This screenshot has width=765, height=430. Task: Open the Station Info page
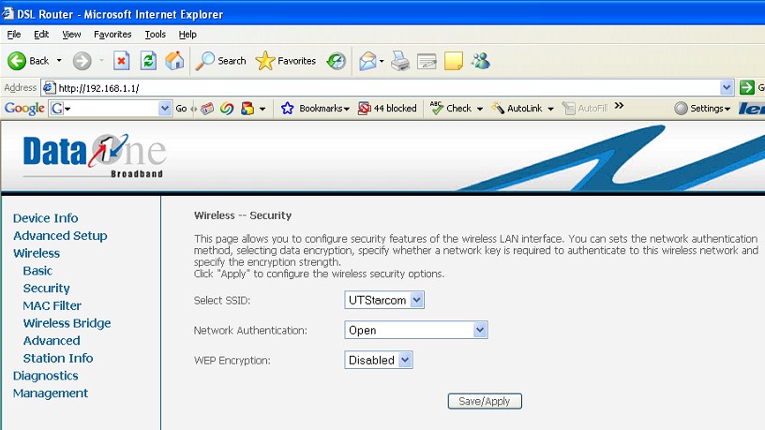[x=57, y=358]
